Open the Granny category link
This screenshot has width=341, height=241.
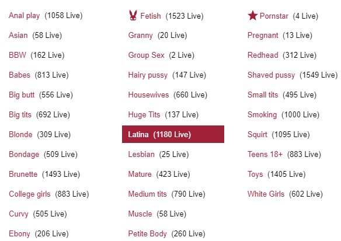coord(141,35)
